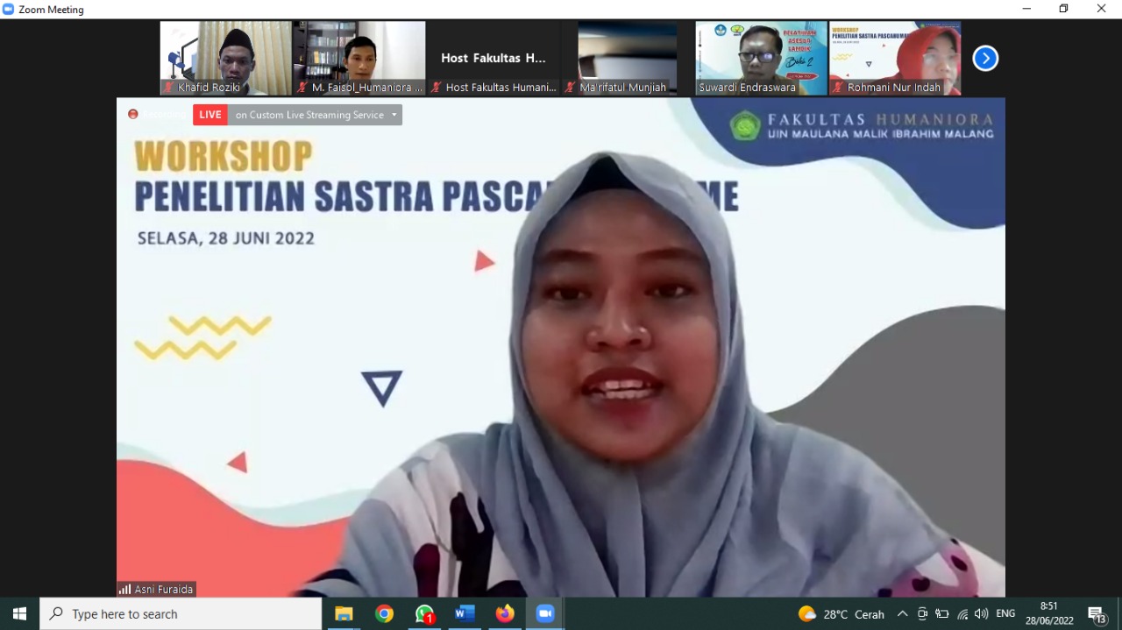This screenshot has width=1122, height=630.
Task: Launch Firefox from the taskbar
Action: pos(505,614)
